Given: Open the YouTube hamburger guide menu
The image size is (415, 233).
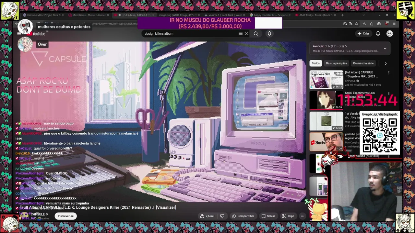Looking at the screenshot, I should point(19,34).
